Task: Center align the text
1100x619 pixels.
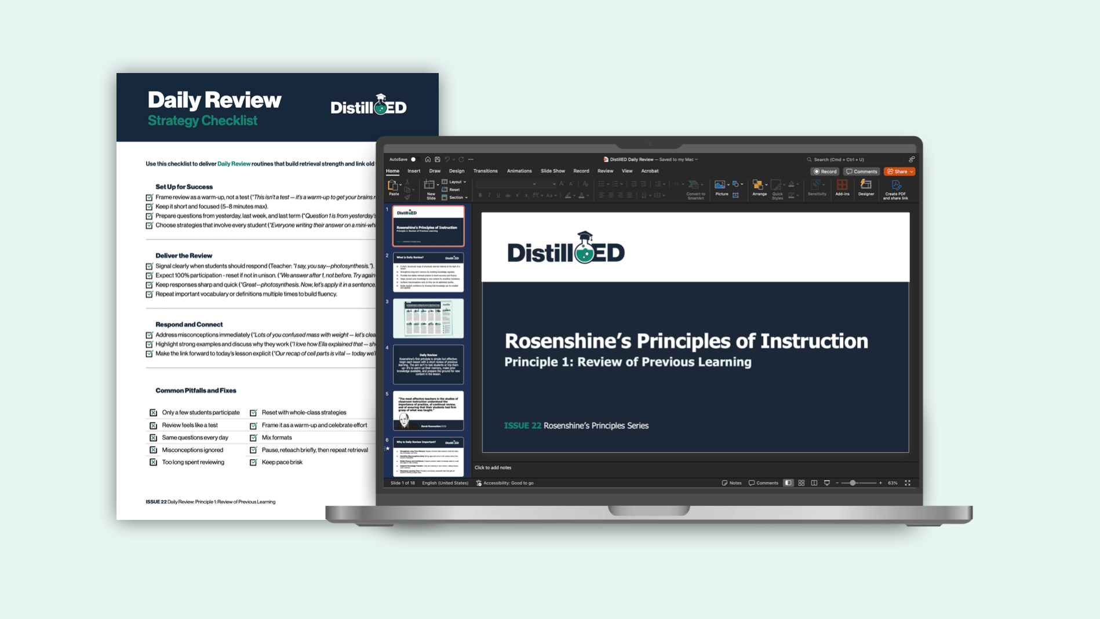Action: pos(611,195)
